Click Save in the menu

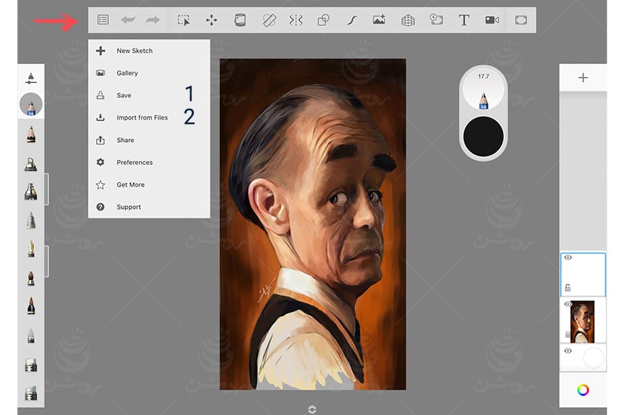[x=124, y=95]
